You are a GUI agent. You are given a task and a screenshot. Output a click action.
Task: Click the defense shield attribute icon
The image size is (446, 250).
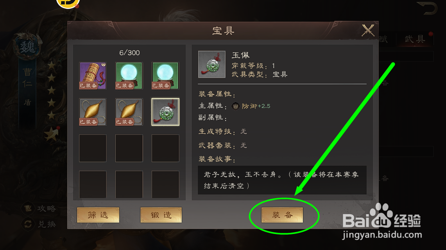click(x=235, y=106)
